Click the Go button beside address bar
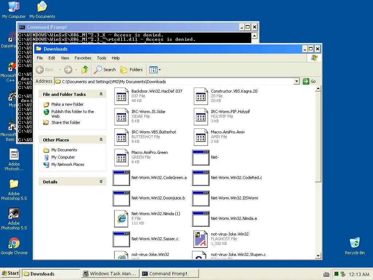373x280 pixels. (309, 81)
